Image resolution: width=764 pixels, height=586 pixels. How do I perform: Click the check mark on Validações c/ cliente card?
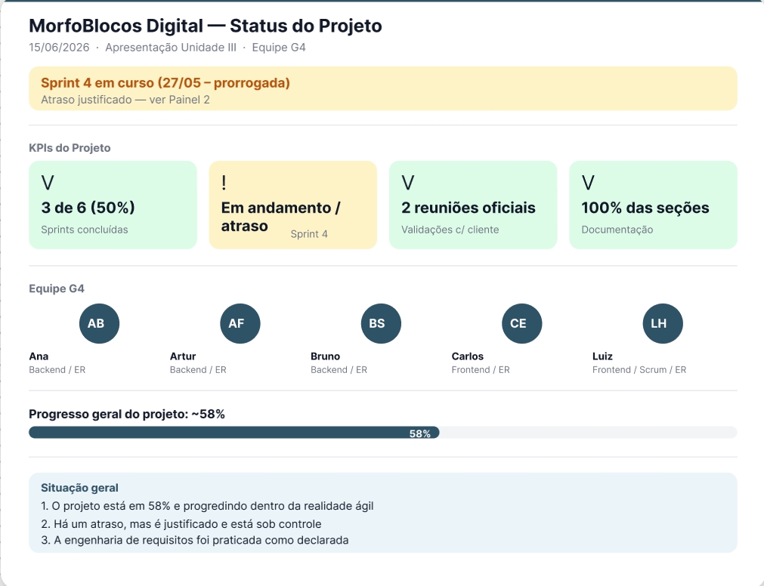pos(408,183)
